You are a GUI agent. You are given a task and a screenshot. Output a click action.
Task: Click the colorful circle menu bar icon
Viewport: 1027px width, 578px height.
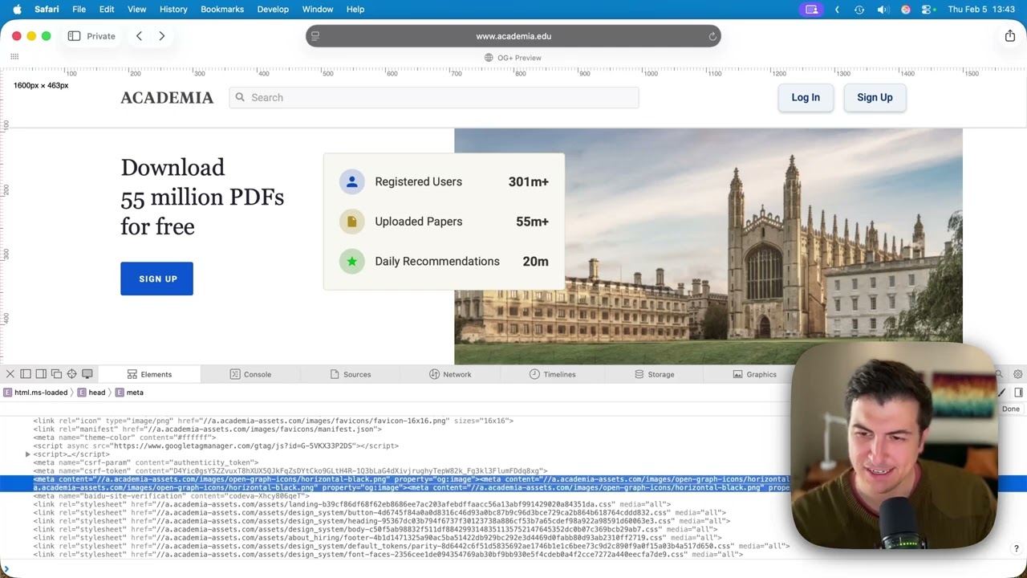point(906,10)
